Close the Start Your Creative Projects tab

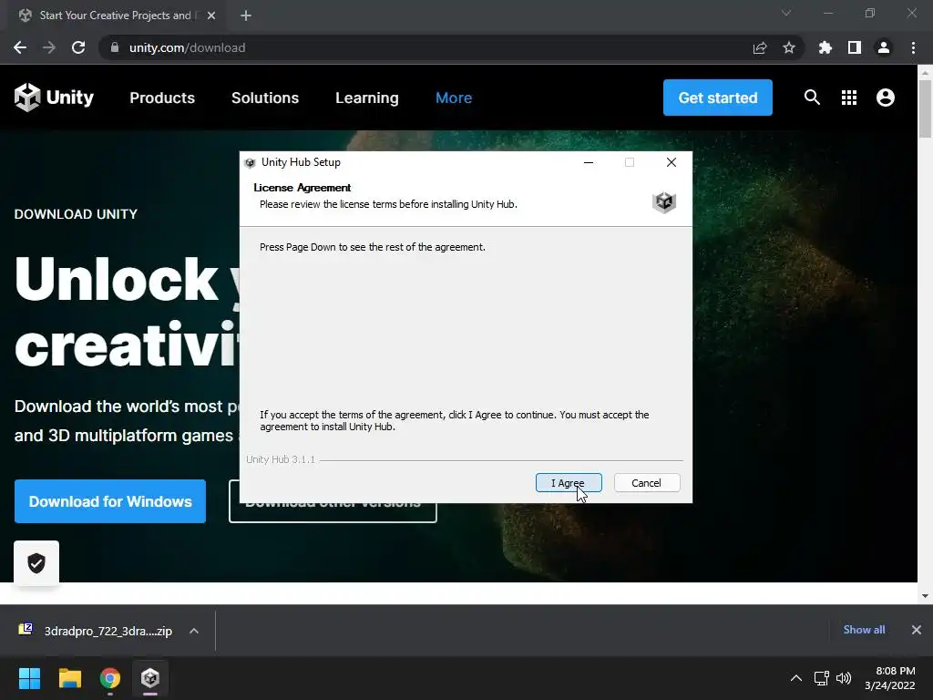(x=211, y=15)
